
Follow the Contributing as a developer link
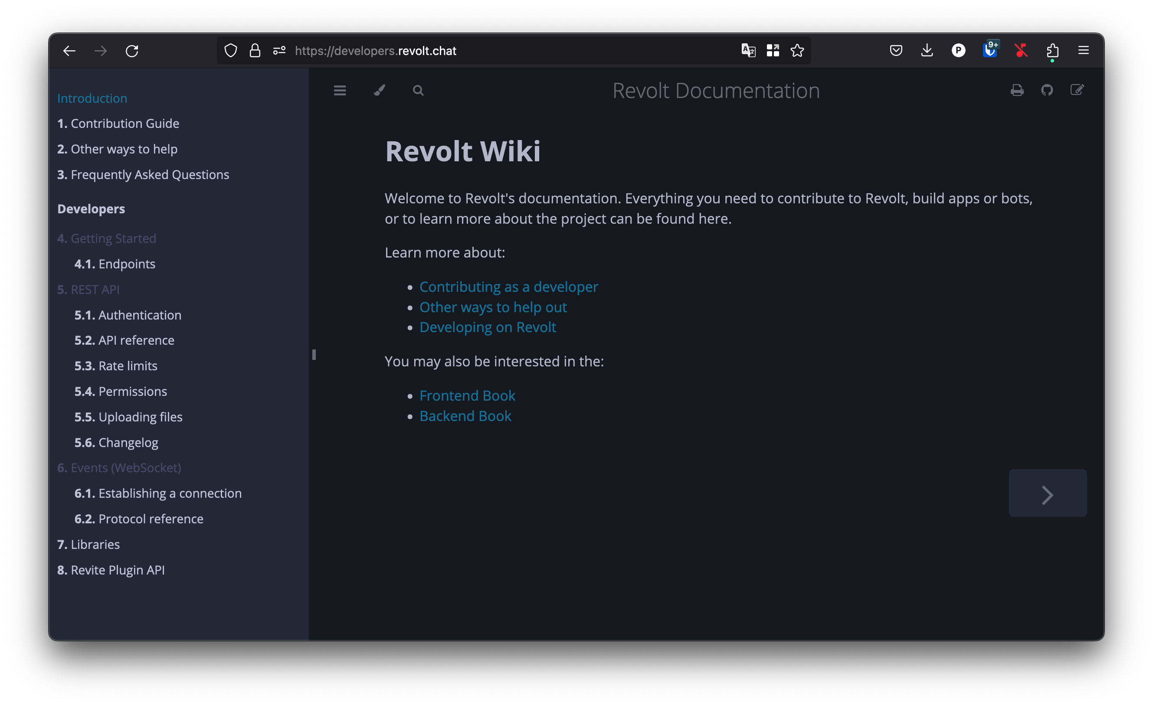509,287
